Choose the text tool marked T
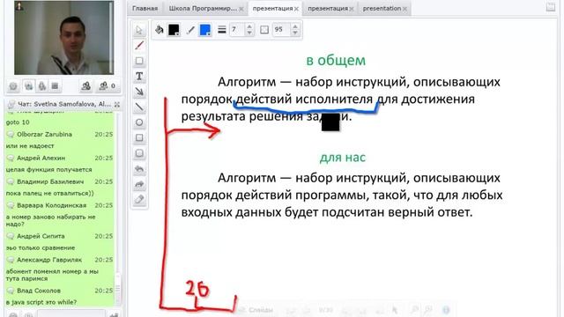 pos(139,76)
